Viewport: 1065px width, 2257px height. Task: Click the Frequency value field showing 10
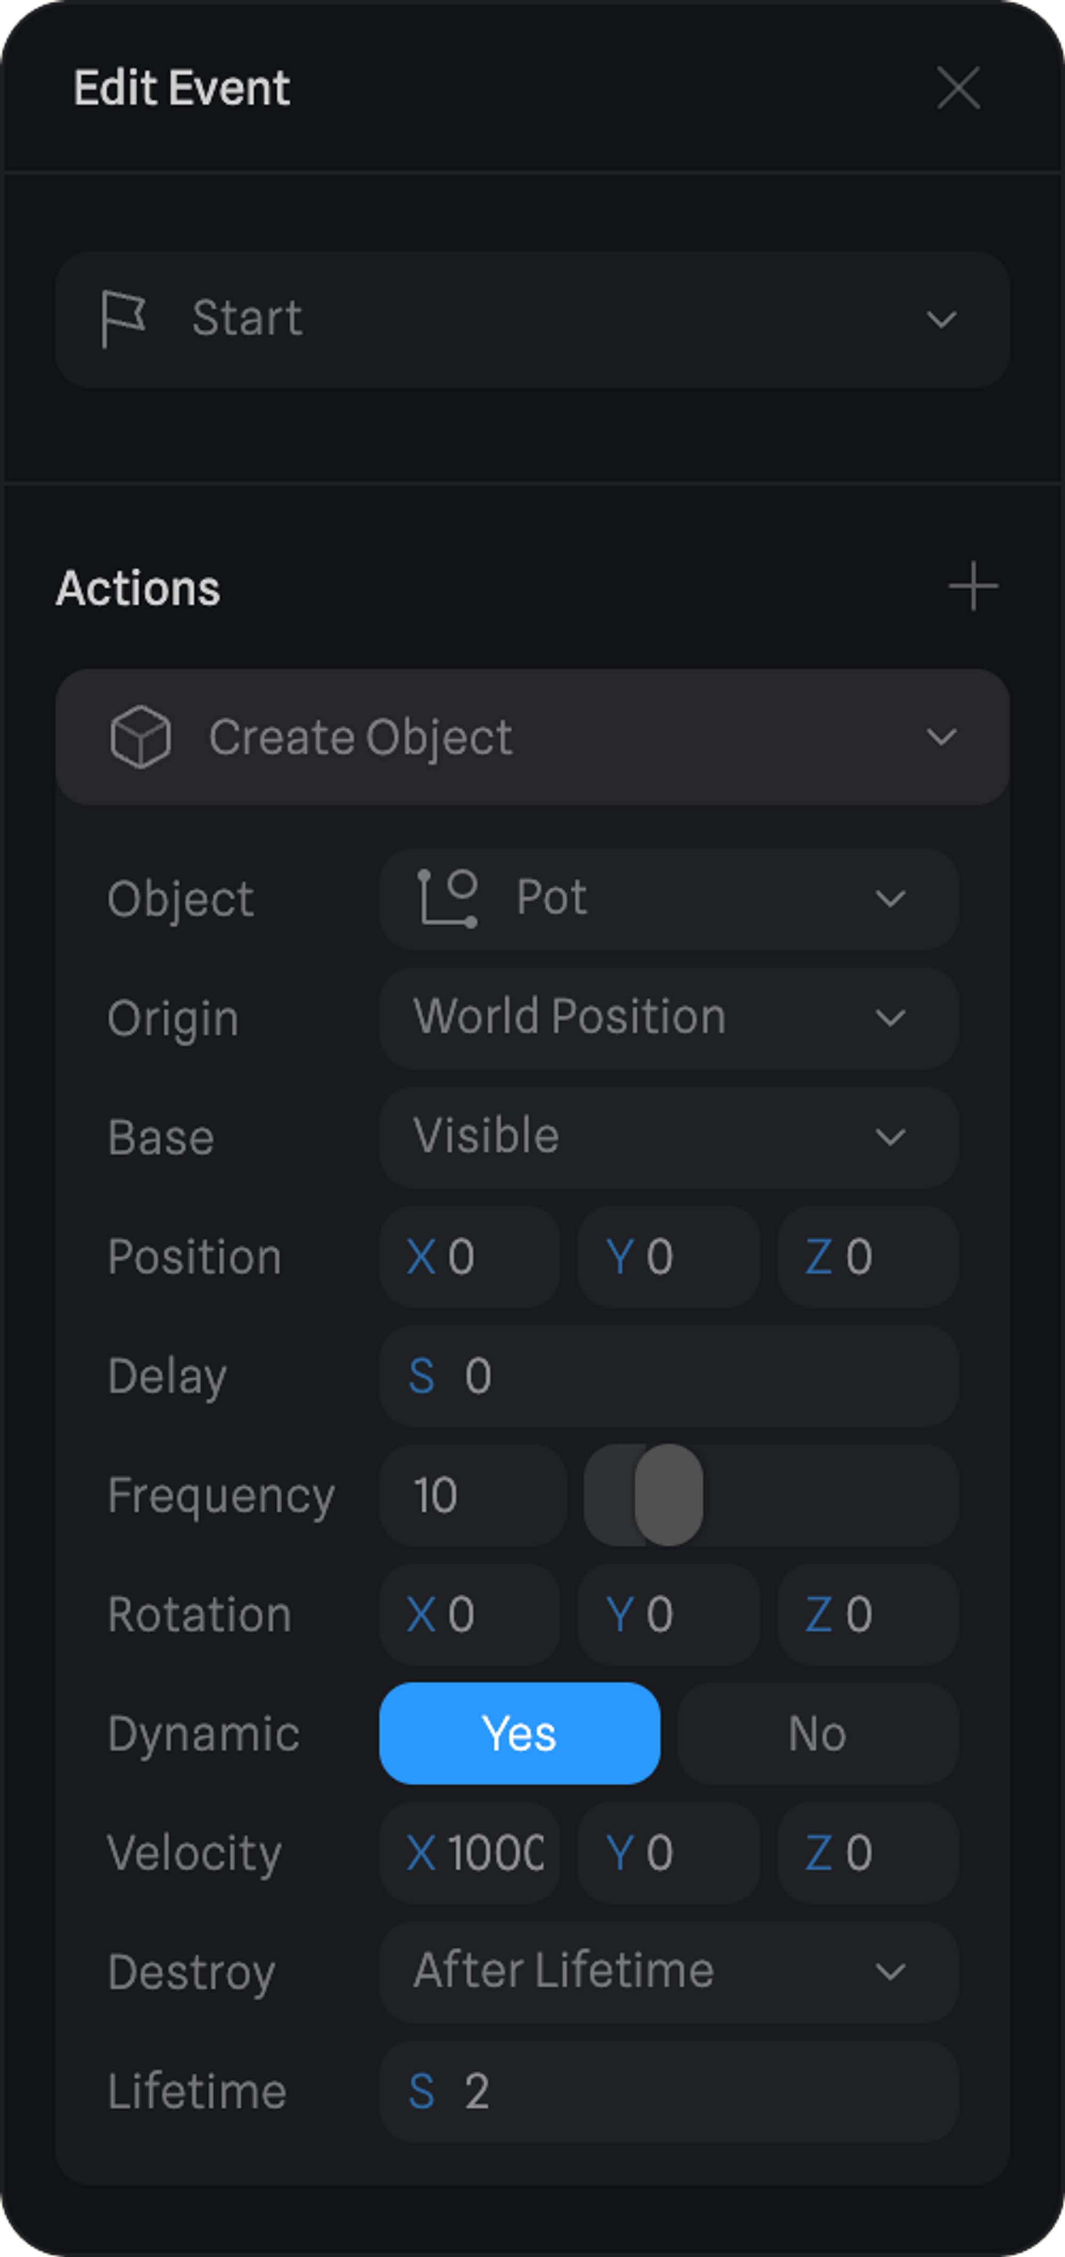(x=472, y=1495)
